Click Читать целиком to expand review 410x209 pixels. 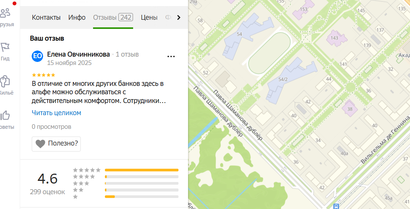click(x=56, y=113)
